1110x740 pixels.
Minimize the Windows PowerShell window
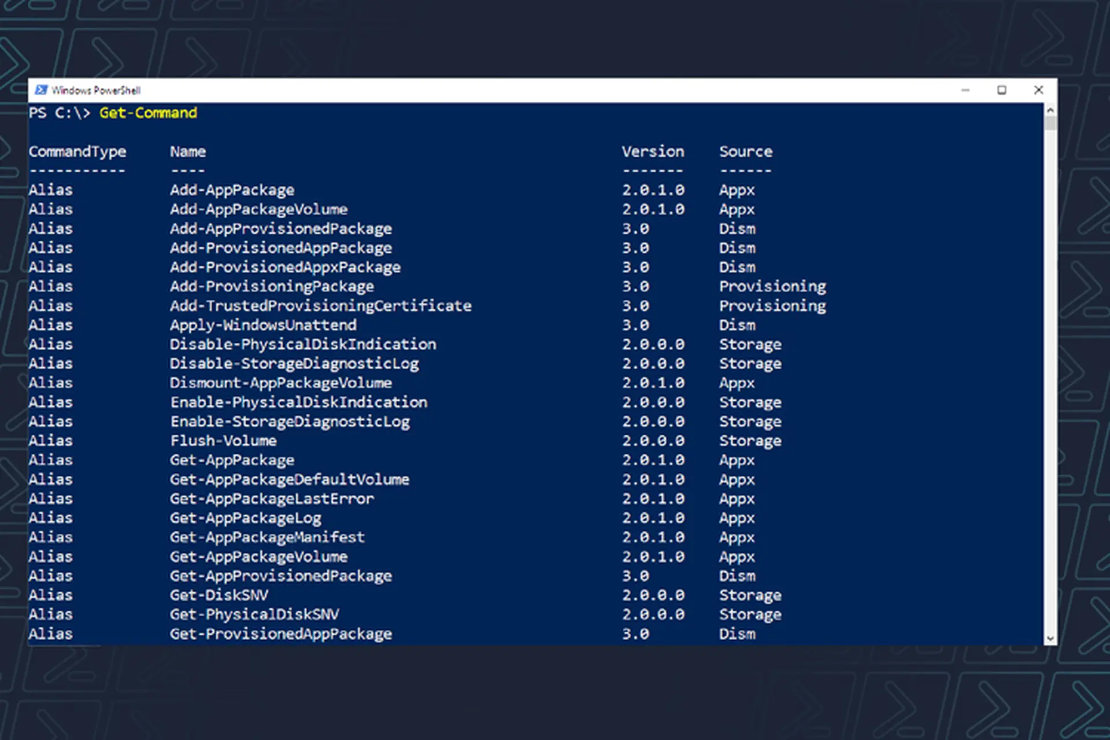[965, 90]
